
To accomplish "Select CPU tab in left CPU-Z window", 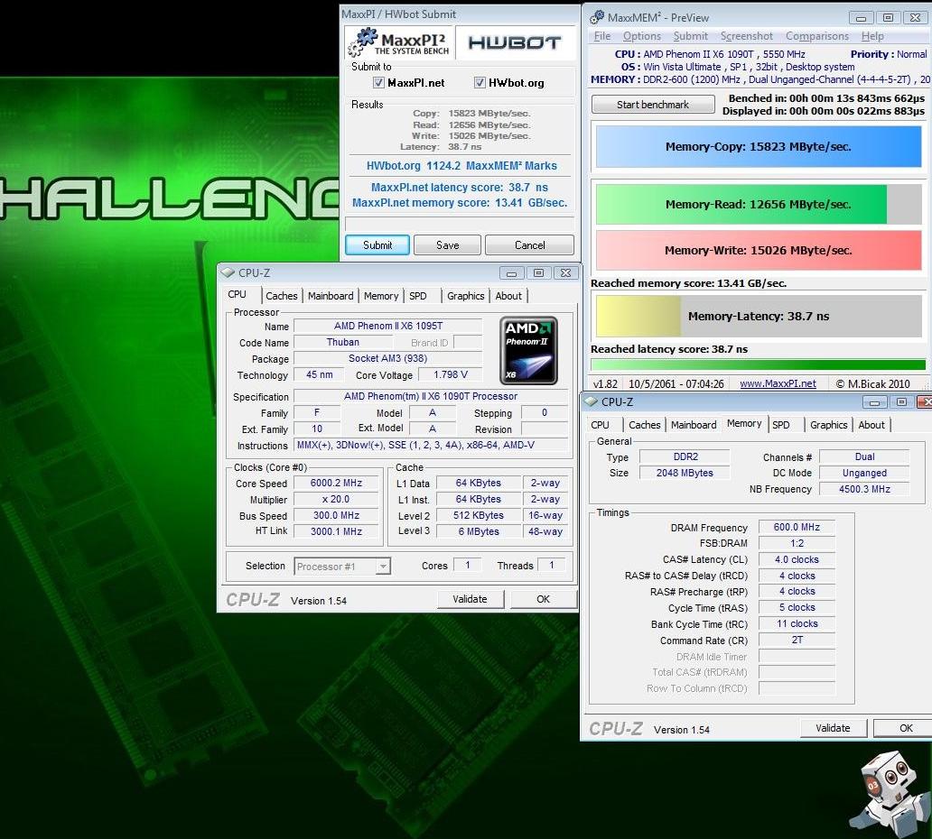I will pos(237,294).
